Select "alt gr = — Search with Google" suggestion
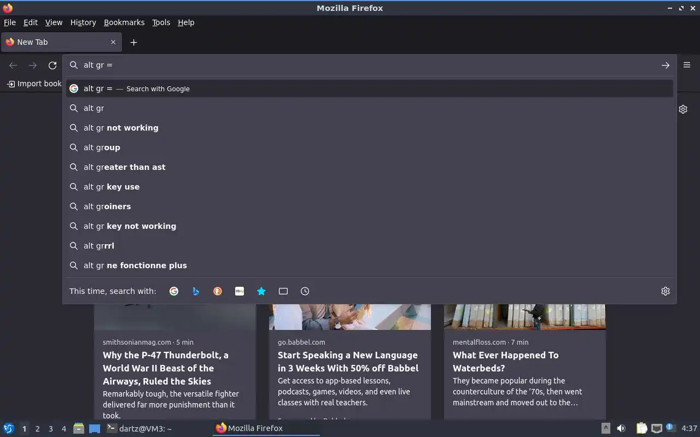 [370, 88]
